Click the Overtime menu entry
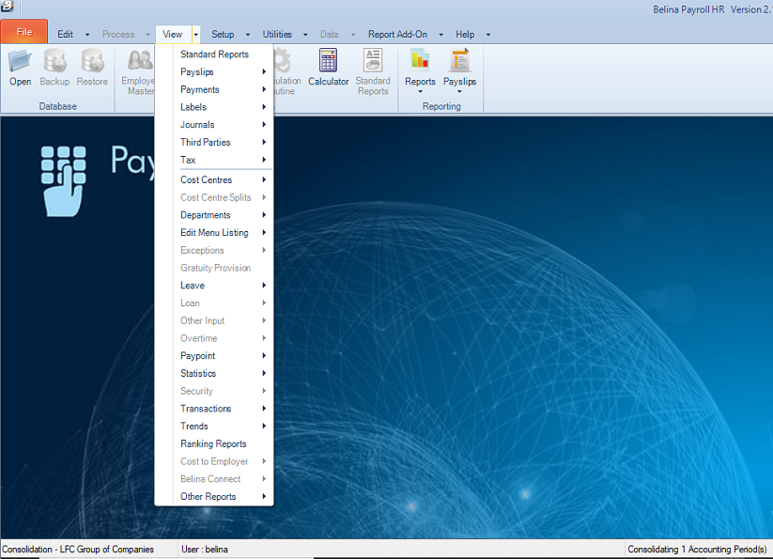Screen dimensions: 773x559 pos(214,338)
